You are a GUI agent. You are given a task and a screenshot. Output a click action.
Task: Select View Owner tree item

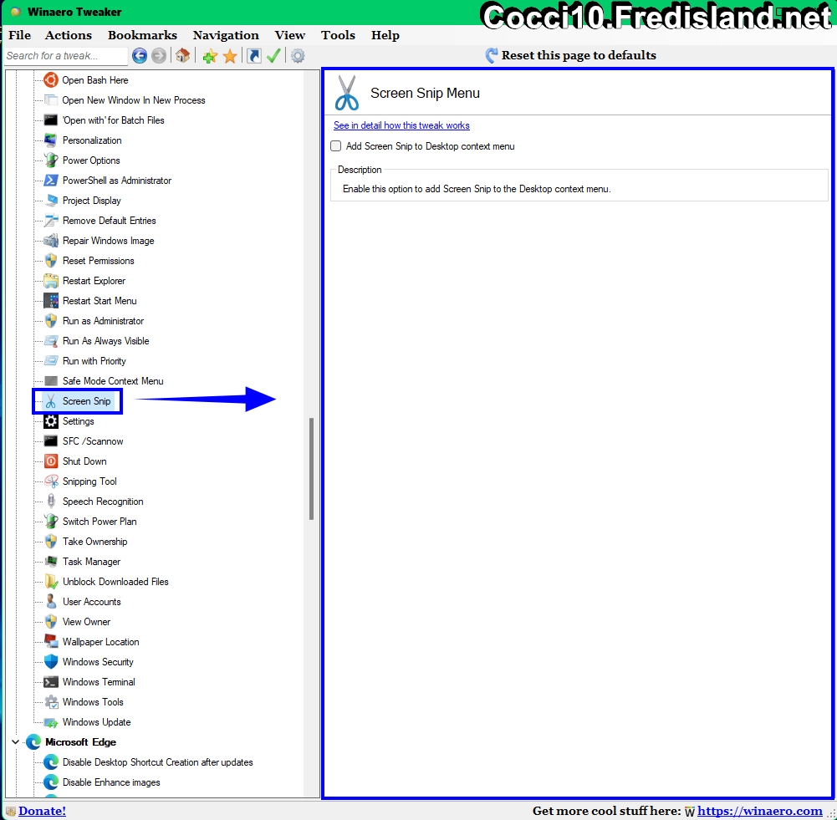86,622
